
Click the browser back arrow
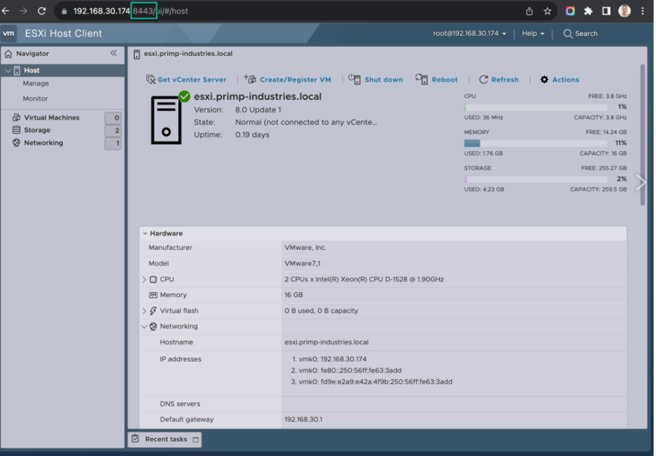6,11
